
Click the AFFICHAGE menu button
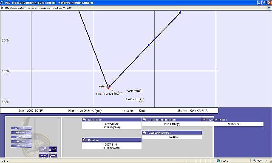click(x=21, y=128)
